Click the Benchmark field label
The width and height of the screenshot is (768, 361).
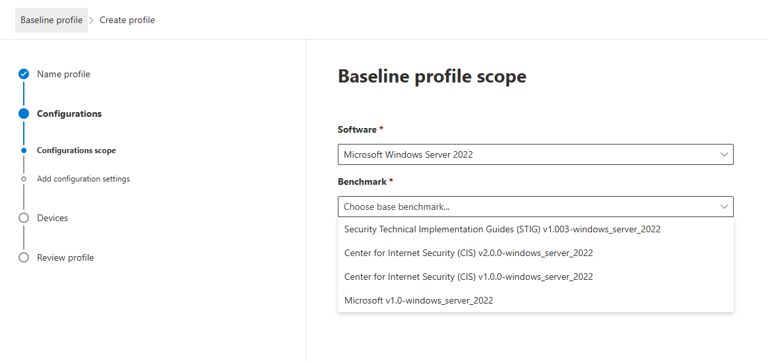[366, 181]
